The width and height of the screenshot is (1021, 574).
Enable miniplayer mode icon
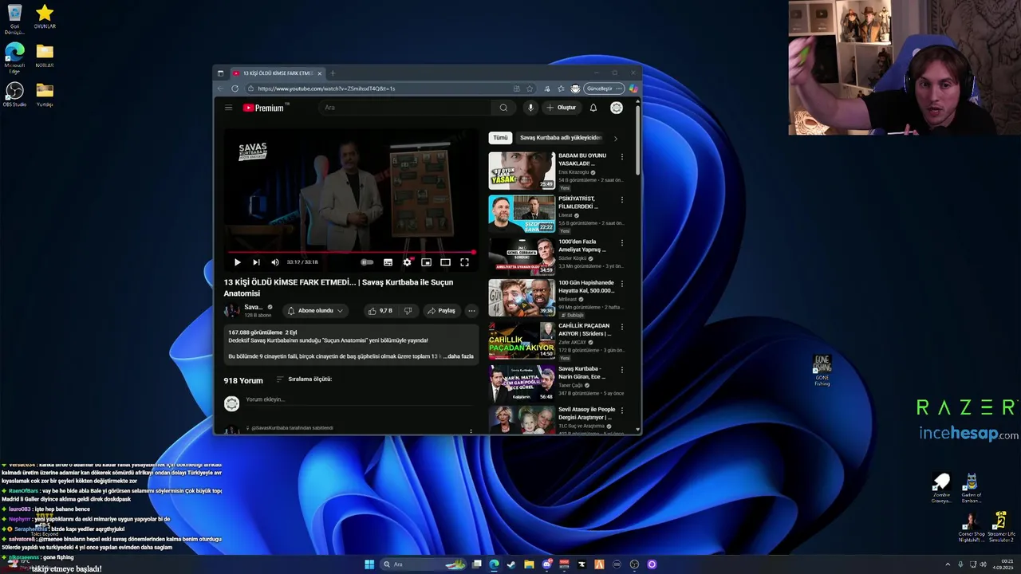click(426, 262)
